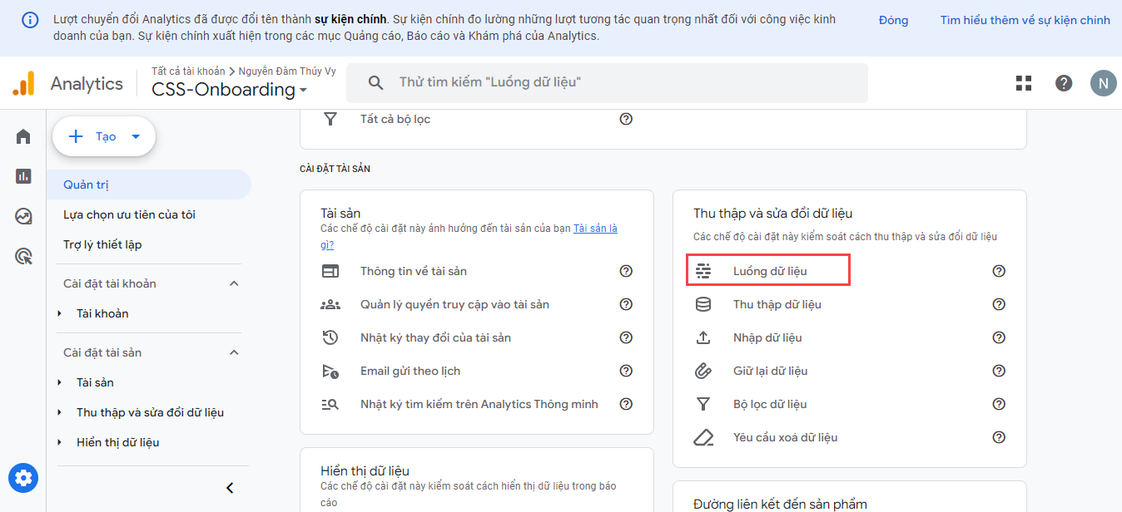Select Quản trị in the sidebar

tap(87, 185)
